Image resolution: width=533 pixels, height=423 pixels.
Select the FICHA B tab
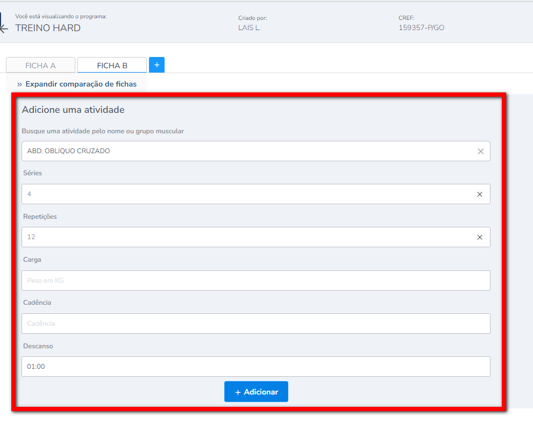point(112,66)
